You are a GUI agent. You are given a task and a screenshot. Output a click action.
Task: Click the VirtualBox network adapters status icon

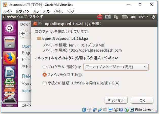pos(95,109)
